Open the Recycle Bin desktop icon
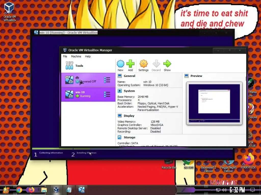This screenshot has height=195, width=261. coord(169,165)
